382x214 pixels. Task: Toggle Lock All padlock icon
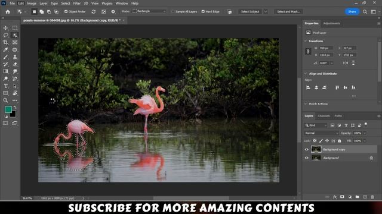[340, 141]
